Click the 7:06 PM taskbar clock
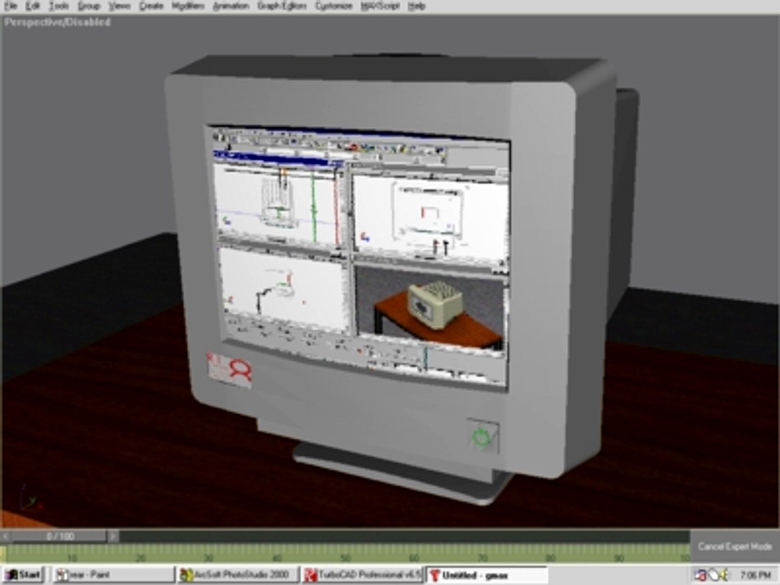 [x=756, y=575]
